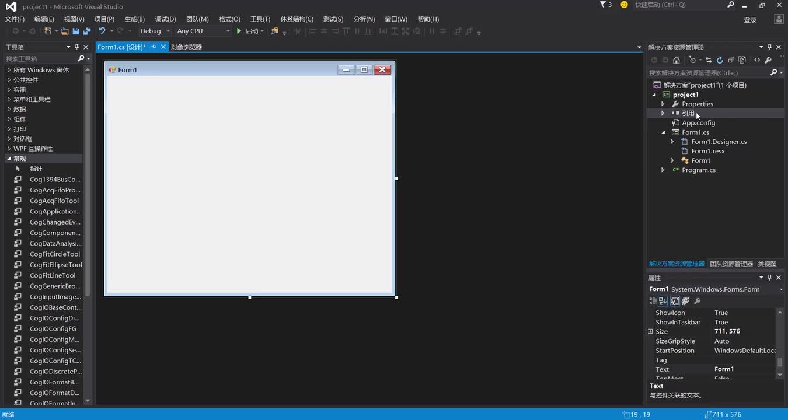The image size is (788, 420).
Task: Open the 文件(F) menu
Action: 15,19
